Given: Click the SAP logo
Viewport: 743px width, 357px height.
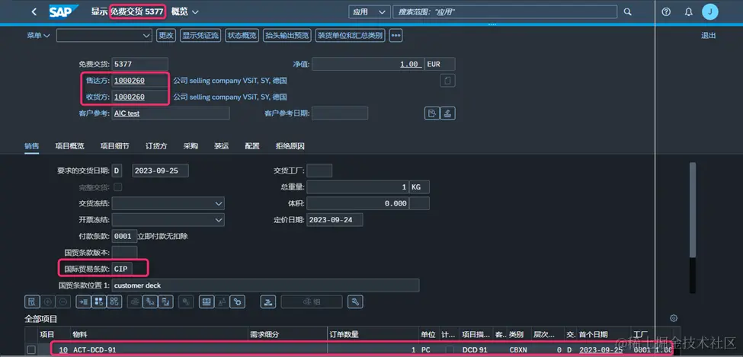Looking at the screenshot, I should (x=63, y=12).
